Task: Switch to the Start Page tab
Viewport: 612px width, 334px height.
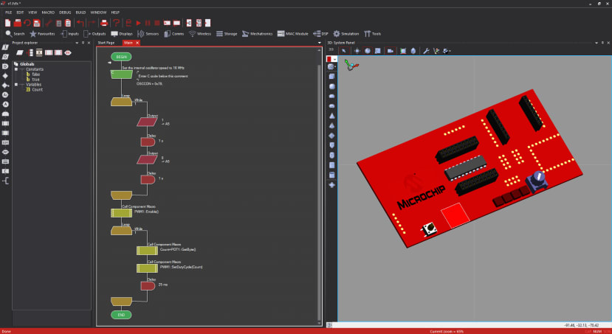Action: 106,43
